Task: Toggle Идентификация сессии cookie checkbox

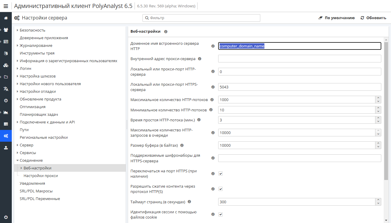Action: pos(221,214)
